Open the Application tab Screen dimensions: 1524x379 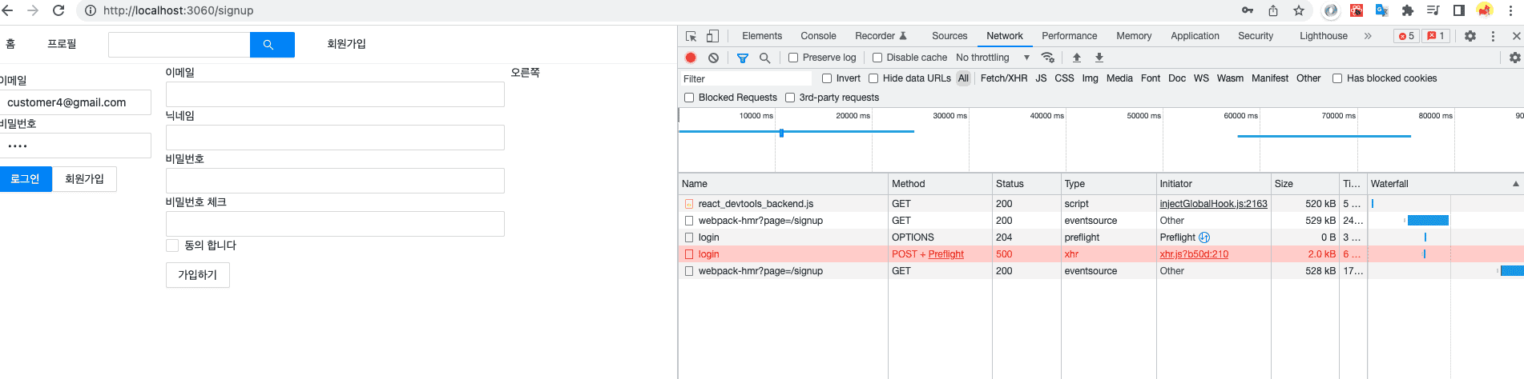(1195, 36)
